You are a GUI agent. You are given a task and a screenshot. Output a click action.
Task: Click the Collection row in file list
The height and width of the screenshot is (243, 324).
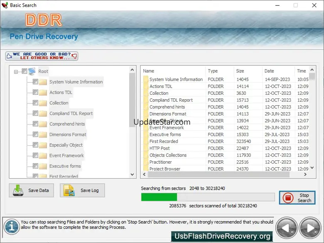225,93
